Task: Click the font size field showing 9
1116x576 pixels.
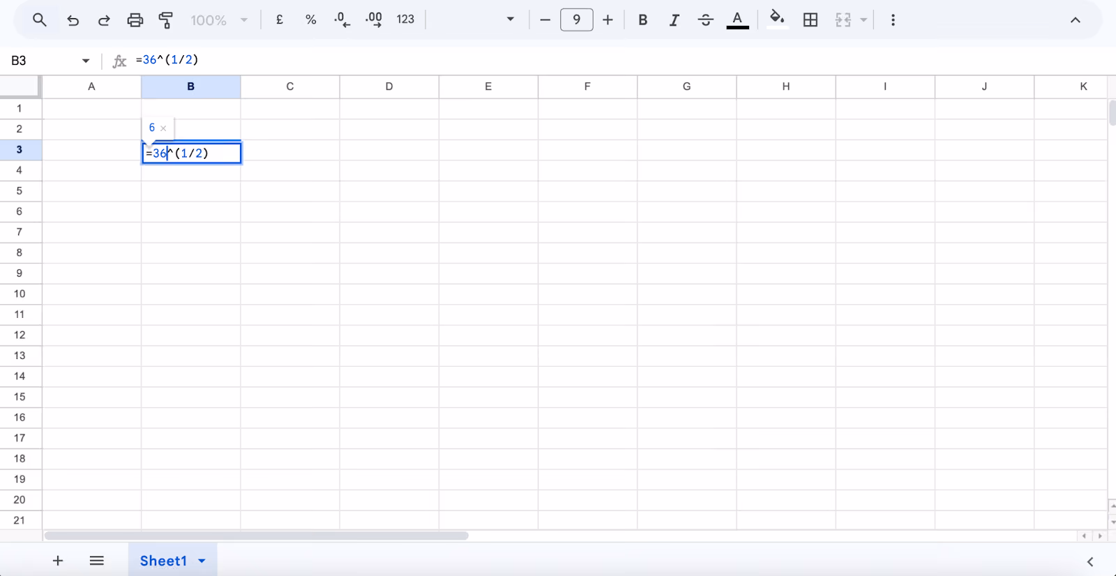Action: (x=577, y=20)
